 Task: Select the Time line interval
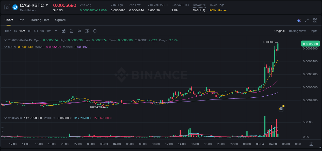[8, 31]
